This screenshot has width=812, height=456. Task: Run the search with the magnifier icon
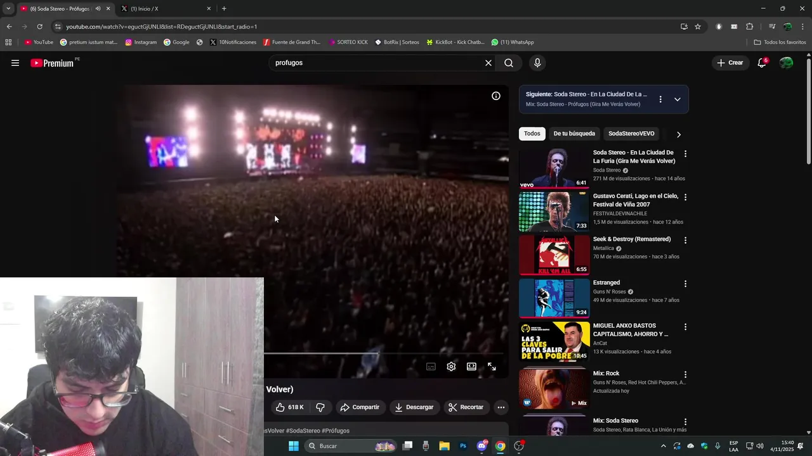pyautogui.click(x=509, y=63)
